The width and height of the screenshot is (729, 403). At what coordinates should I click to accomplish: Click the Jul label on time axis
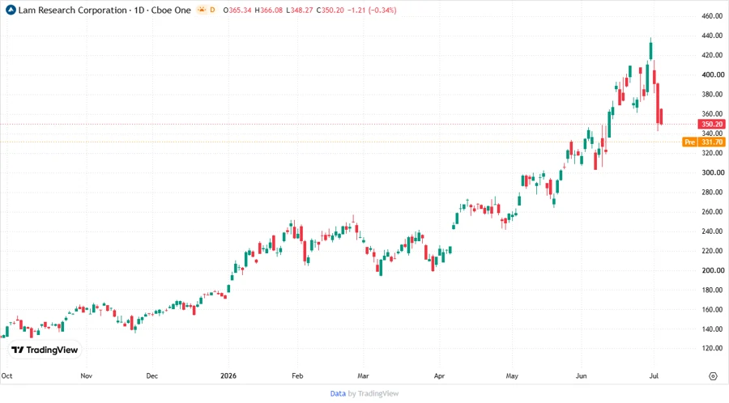point(654,375)
